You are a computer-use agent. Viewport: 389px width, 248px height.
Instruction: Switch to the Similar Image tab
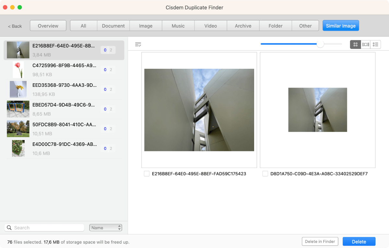point(341,26)
